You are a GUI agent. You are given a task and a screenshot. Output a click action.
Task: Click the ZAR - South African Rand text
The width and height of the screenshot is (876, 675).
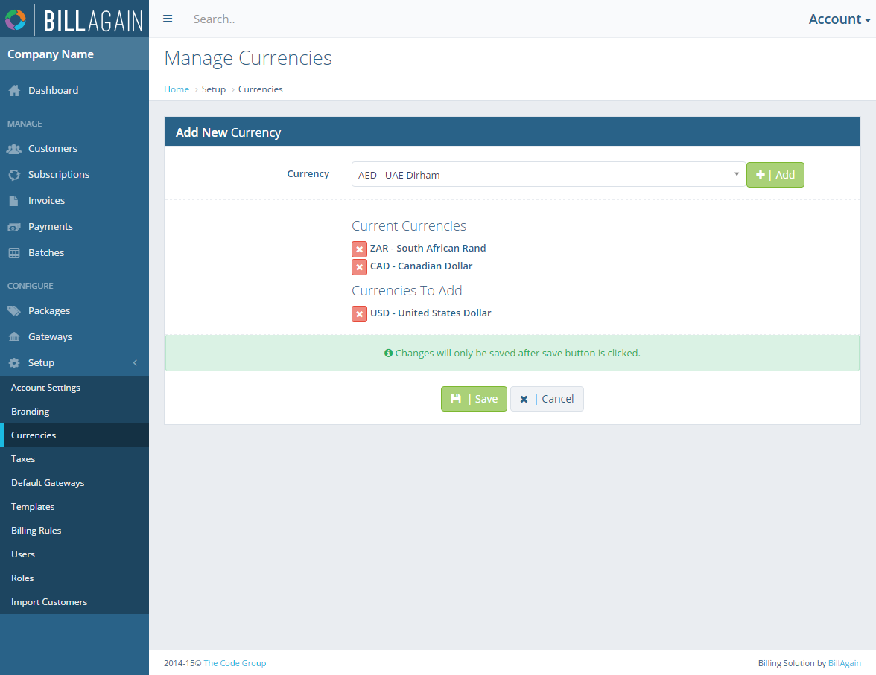(x=428, y=249)
